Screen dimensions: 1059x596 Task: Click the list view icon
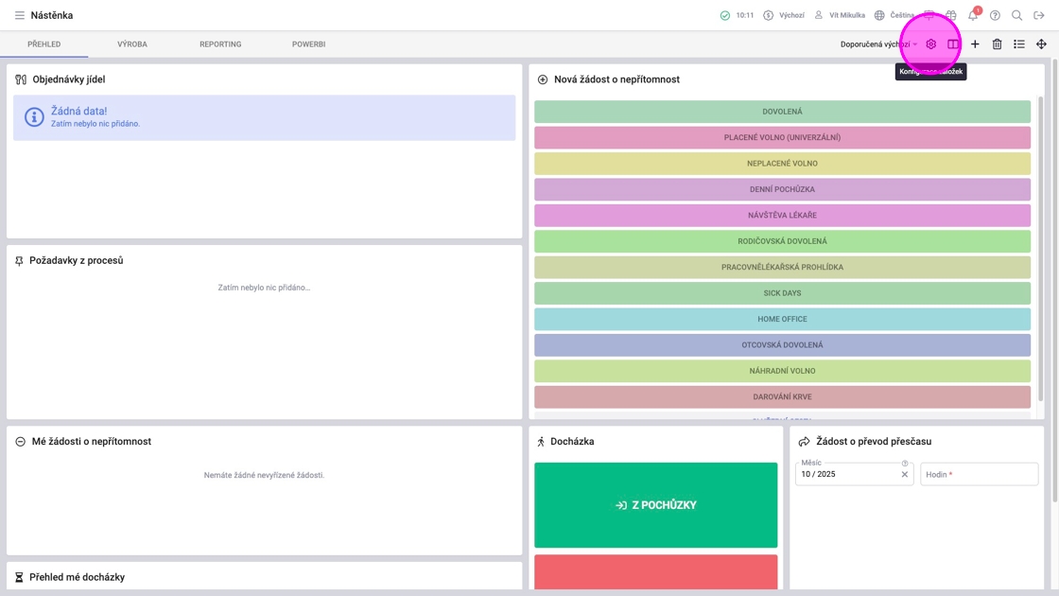pos(1019,44)
